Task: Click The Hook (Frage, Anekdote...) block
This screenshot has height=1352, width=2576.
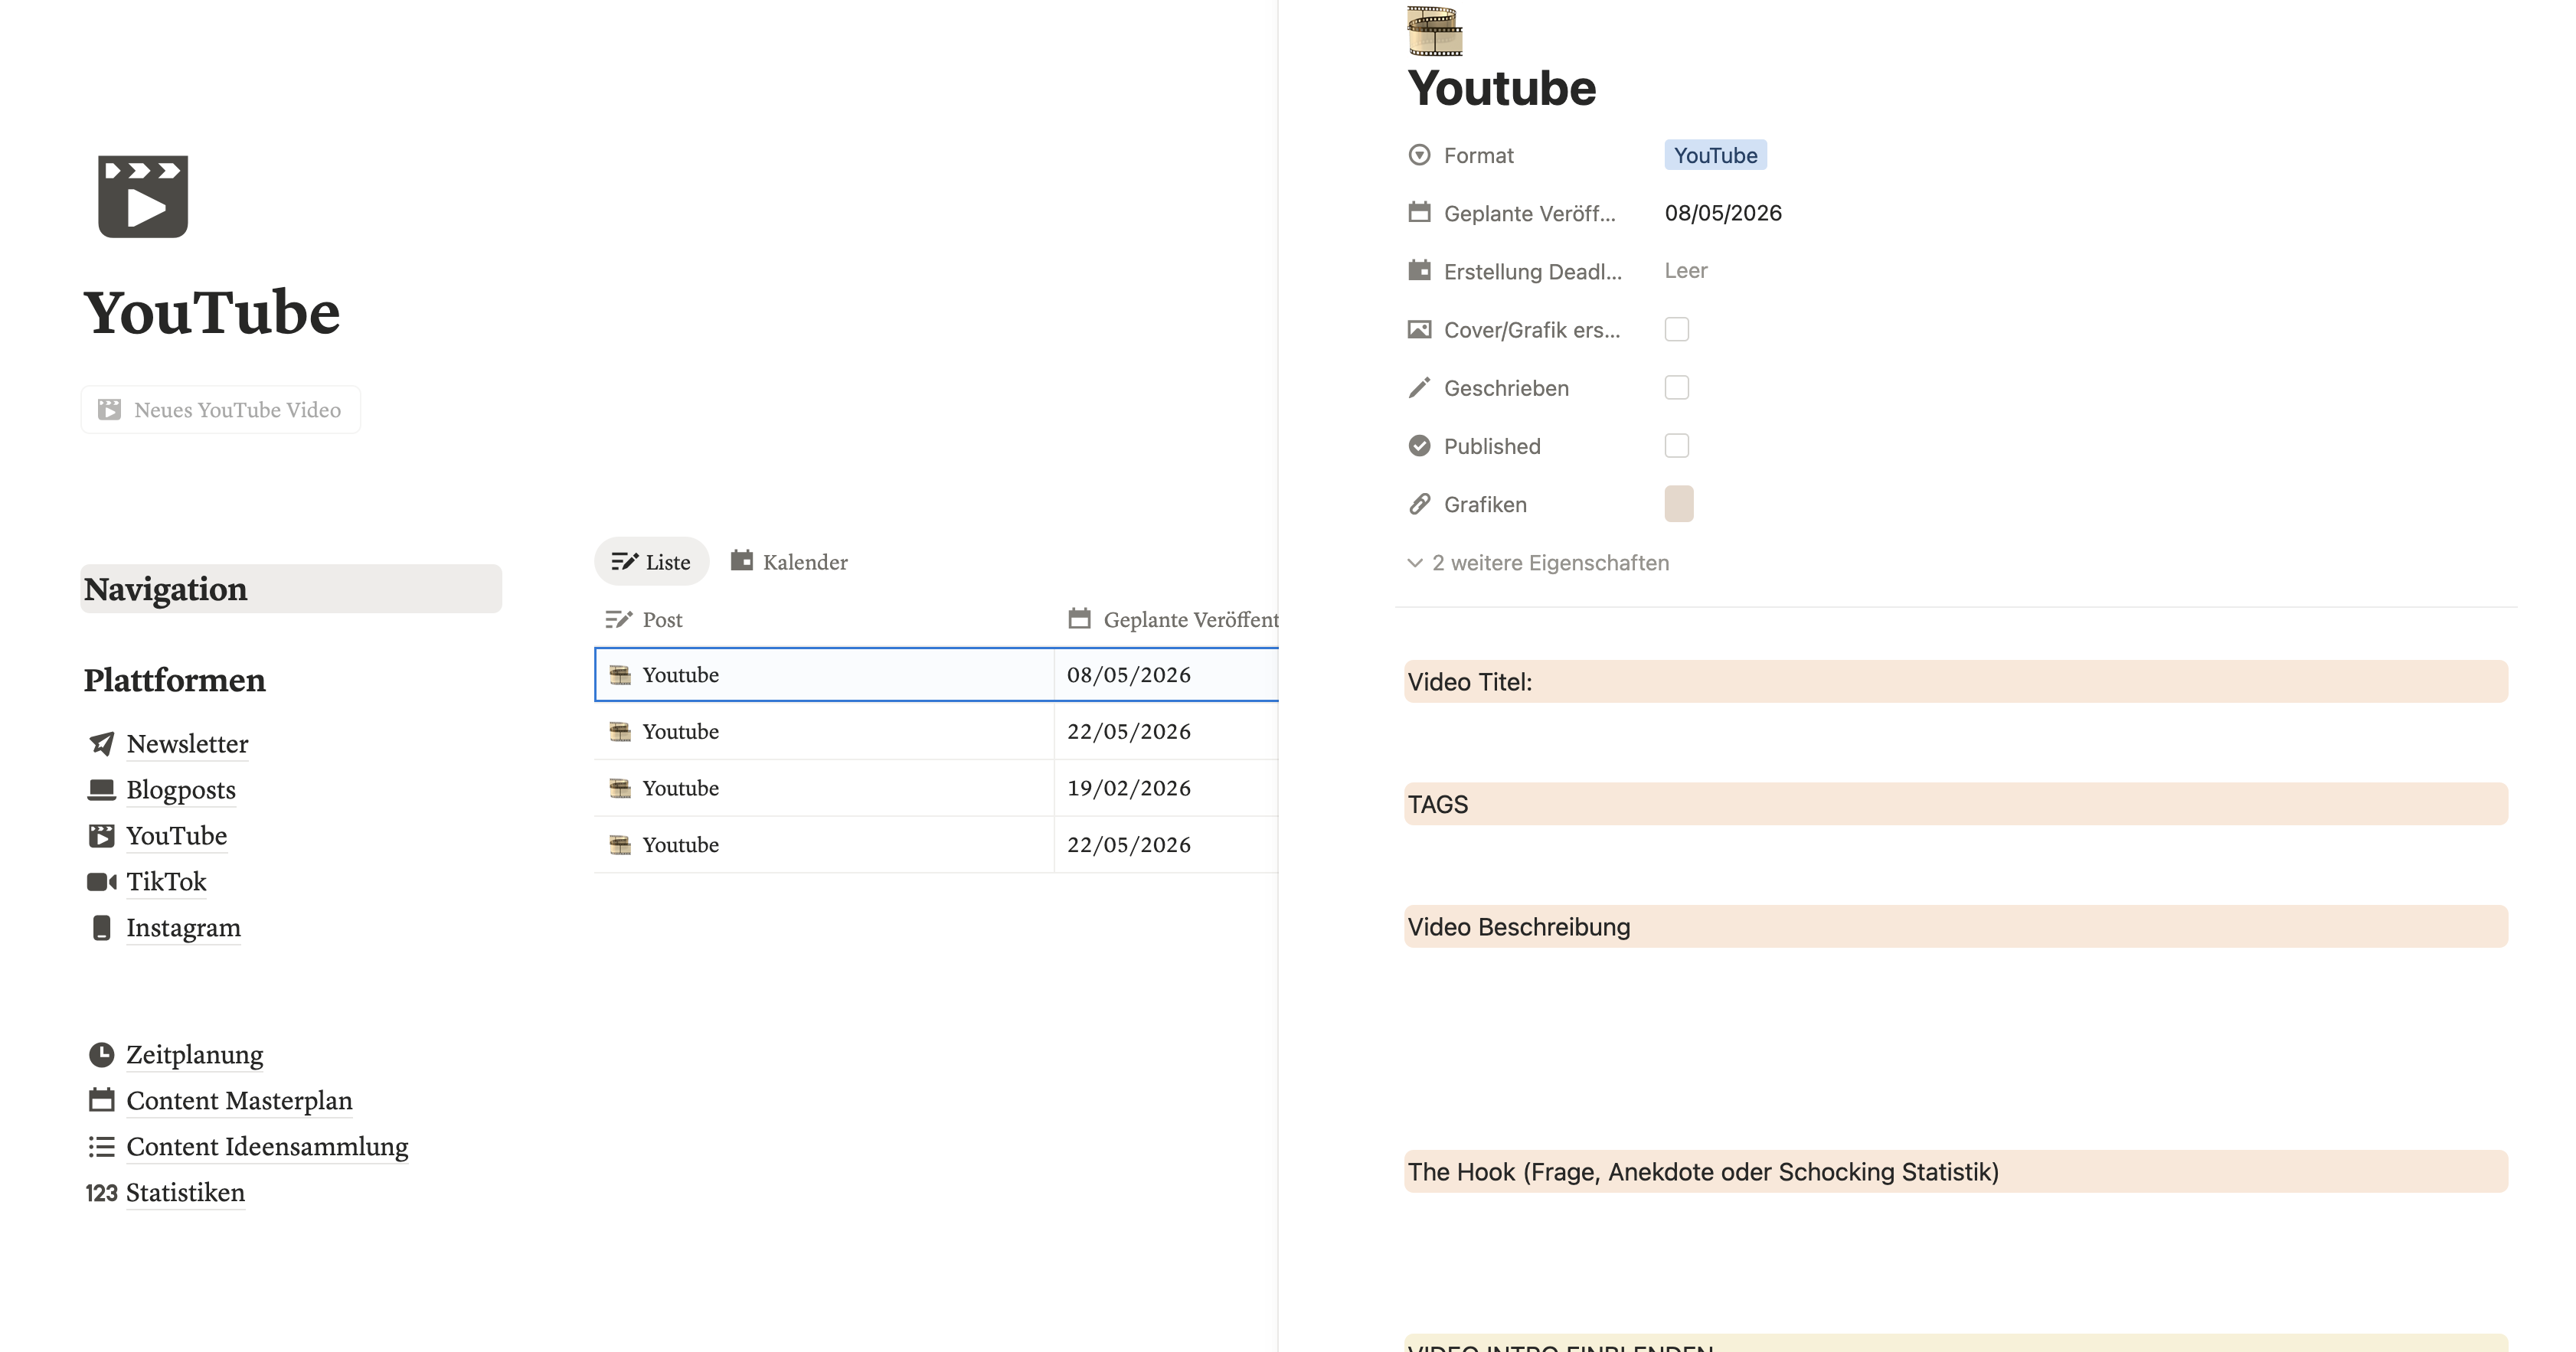Action: pos(1956,1172)
